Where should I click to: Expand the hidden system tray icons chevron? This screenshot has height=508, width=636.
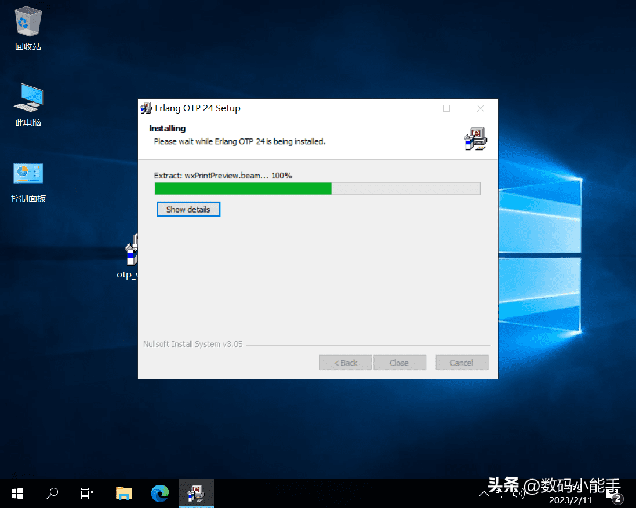coord(484,494)
